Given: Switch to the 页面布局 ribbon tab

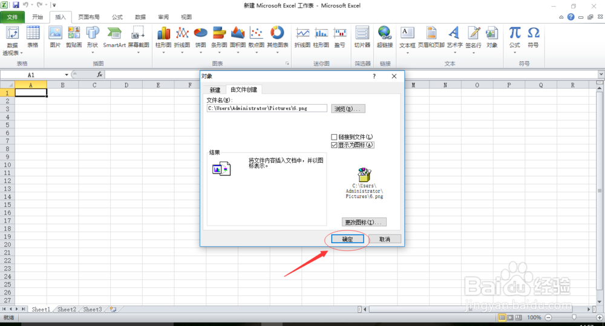Looking at the screenshot, I should point(89,17).
